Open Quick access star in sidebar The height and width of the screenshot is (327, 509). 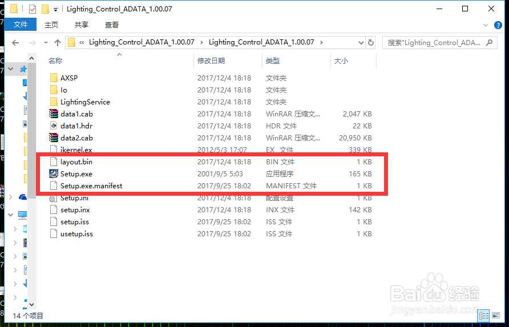[x=23, y=69]
